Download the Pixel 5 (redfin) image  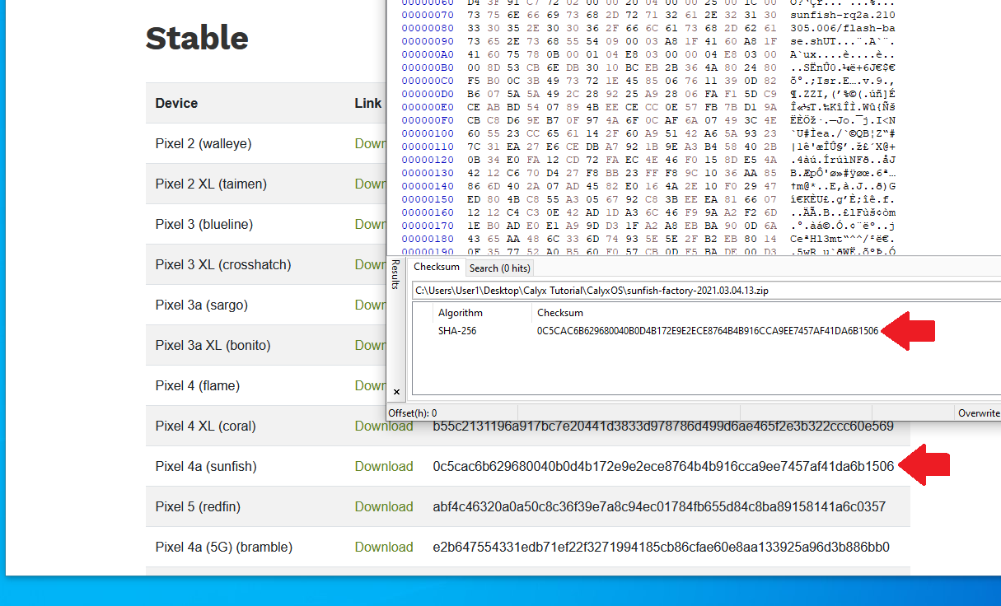(384, 506)
